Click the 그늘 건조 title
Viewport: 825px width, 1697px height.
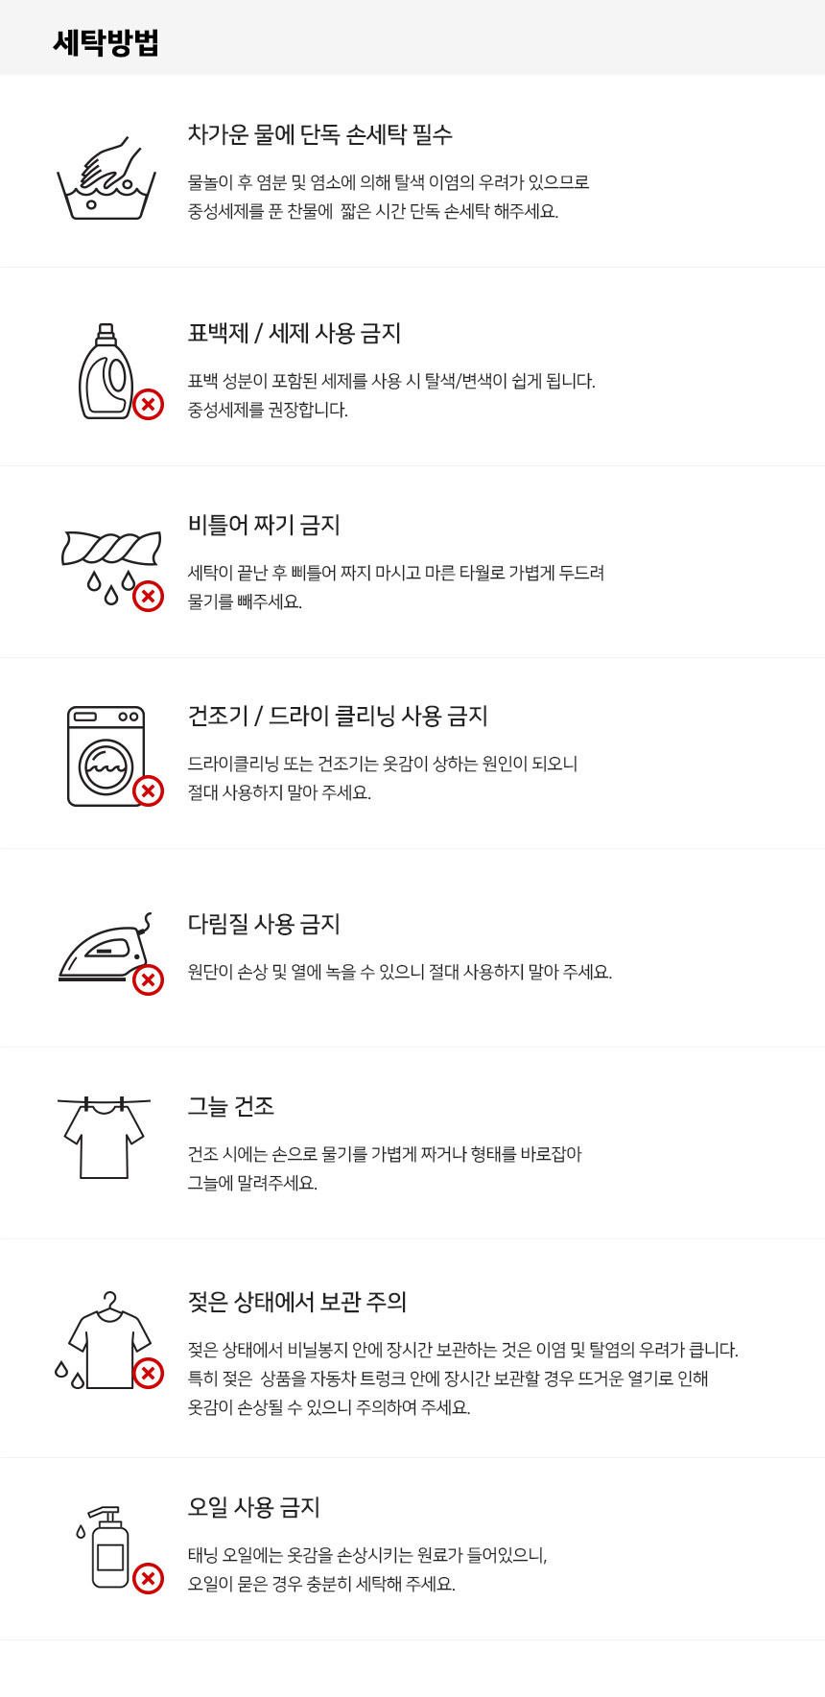[x=230, y=1106]
